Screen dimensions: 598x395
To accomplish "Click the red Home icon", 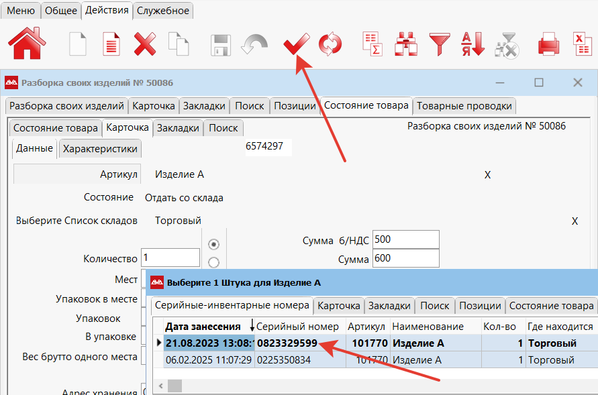I will pyautogui.click(x=27, y=44).
